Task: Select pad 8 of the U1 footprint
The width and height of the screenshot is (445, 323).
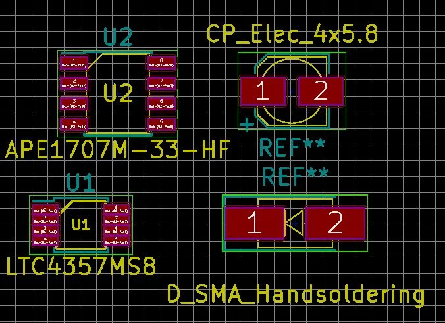Action: pos(117,209)
